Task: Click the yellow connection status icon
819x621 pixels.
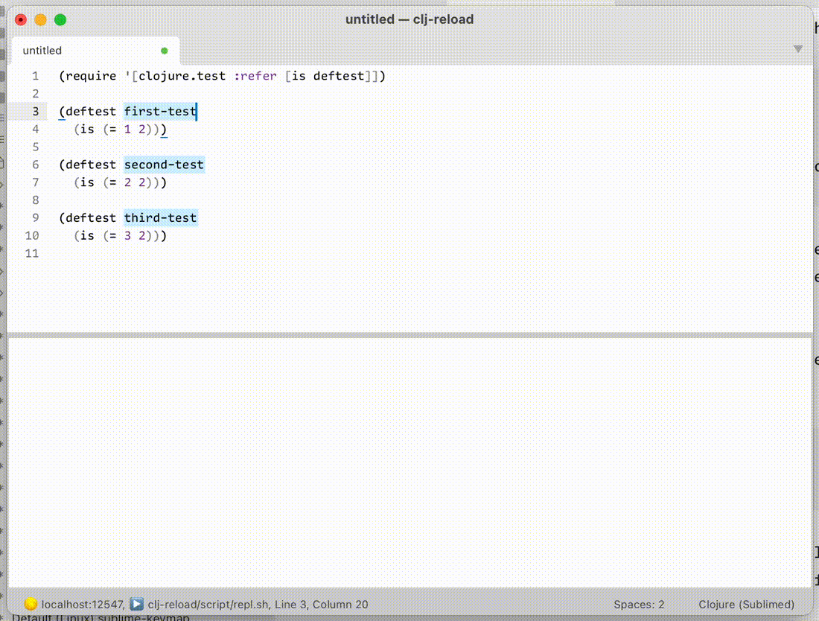Action: pyautogui.click(x=31, y=604)
